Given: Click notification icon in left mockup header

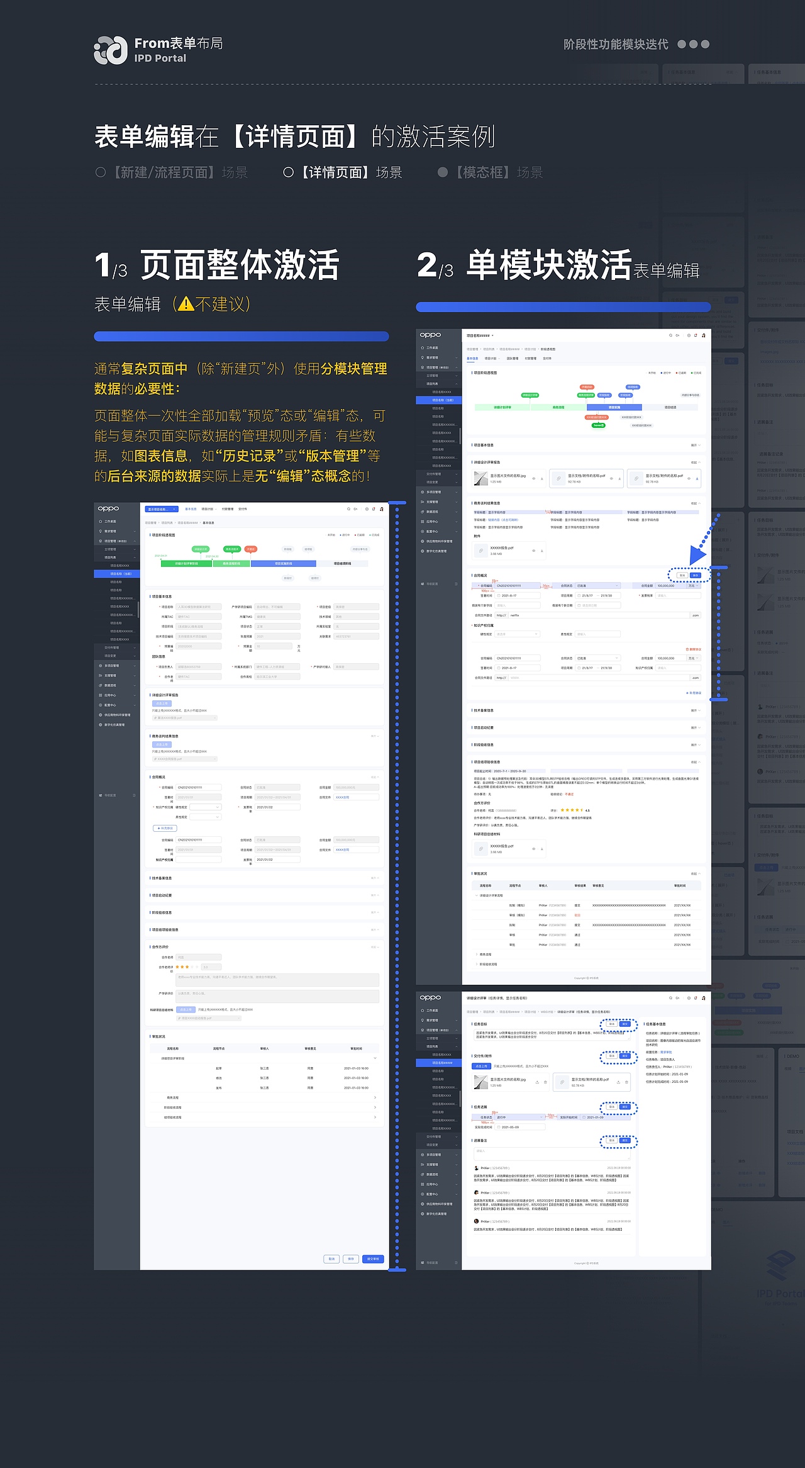Looking at the screenshot, I should [x=374, y=509].
